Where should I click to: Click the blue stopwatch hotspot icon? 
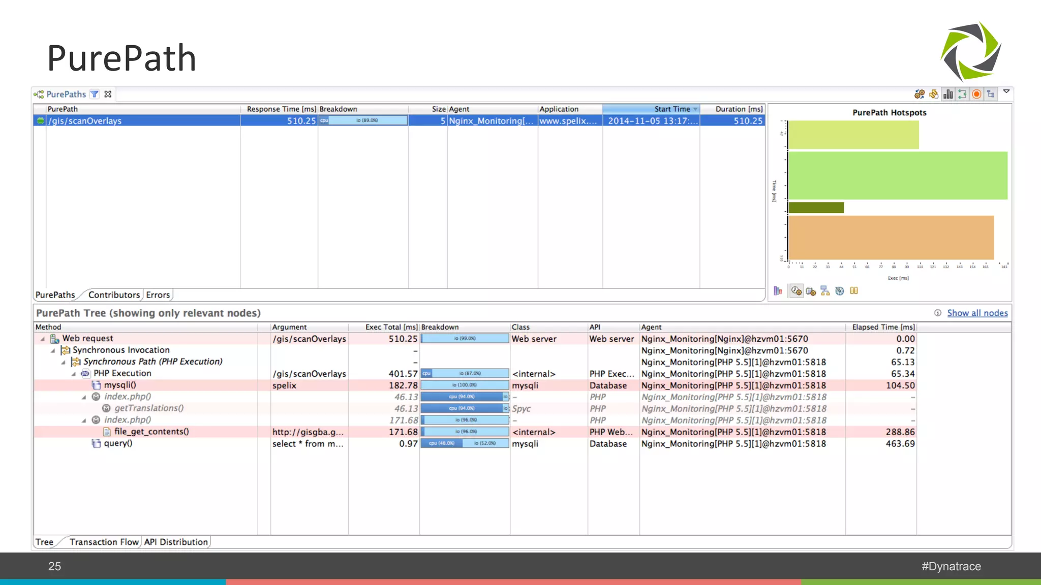[x=840, y=291]
